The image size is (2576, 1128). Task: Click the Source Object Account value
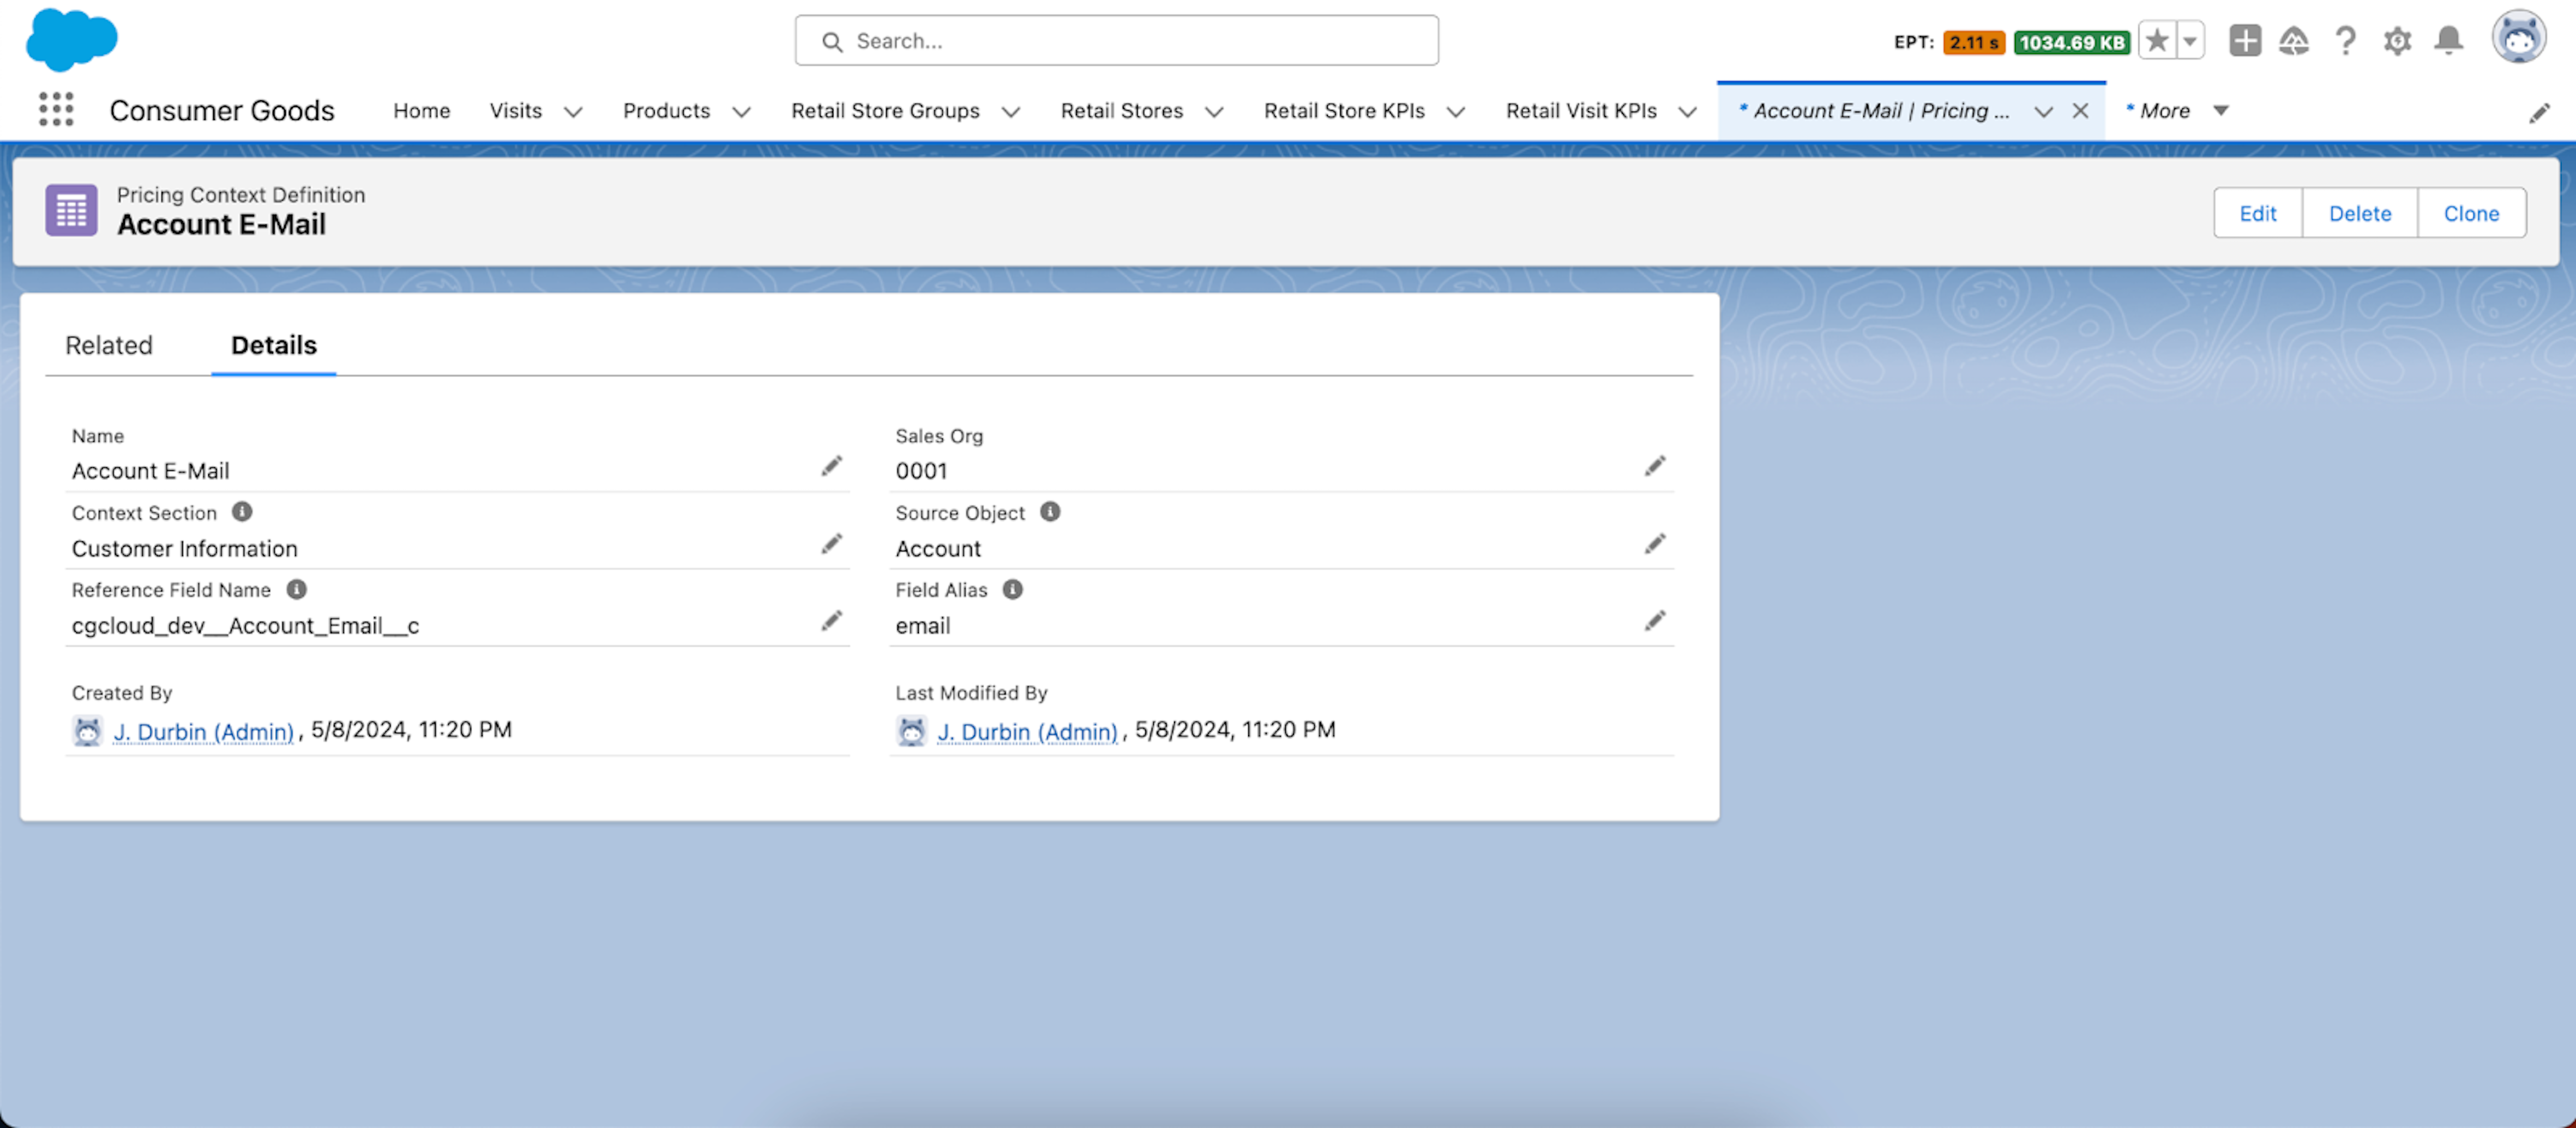tap(938, 549)
